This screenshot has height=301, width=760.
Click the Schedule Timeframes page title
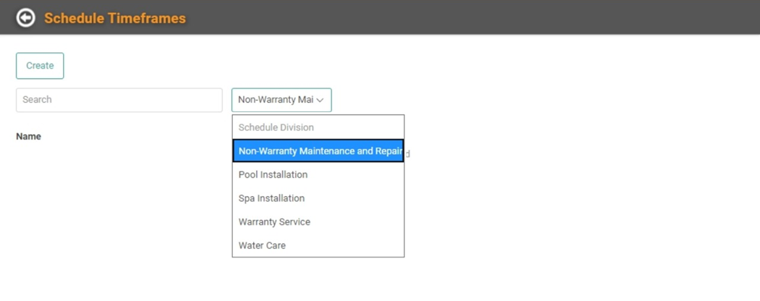tap(115, 18)
